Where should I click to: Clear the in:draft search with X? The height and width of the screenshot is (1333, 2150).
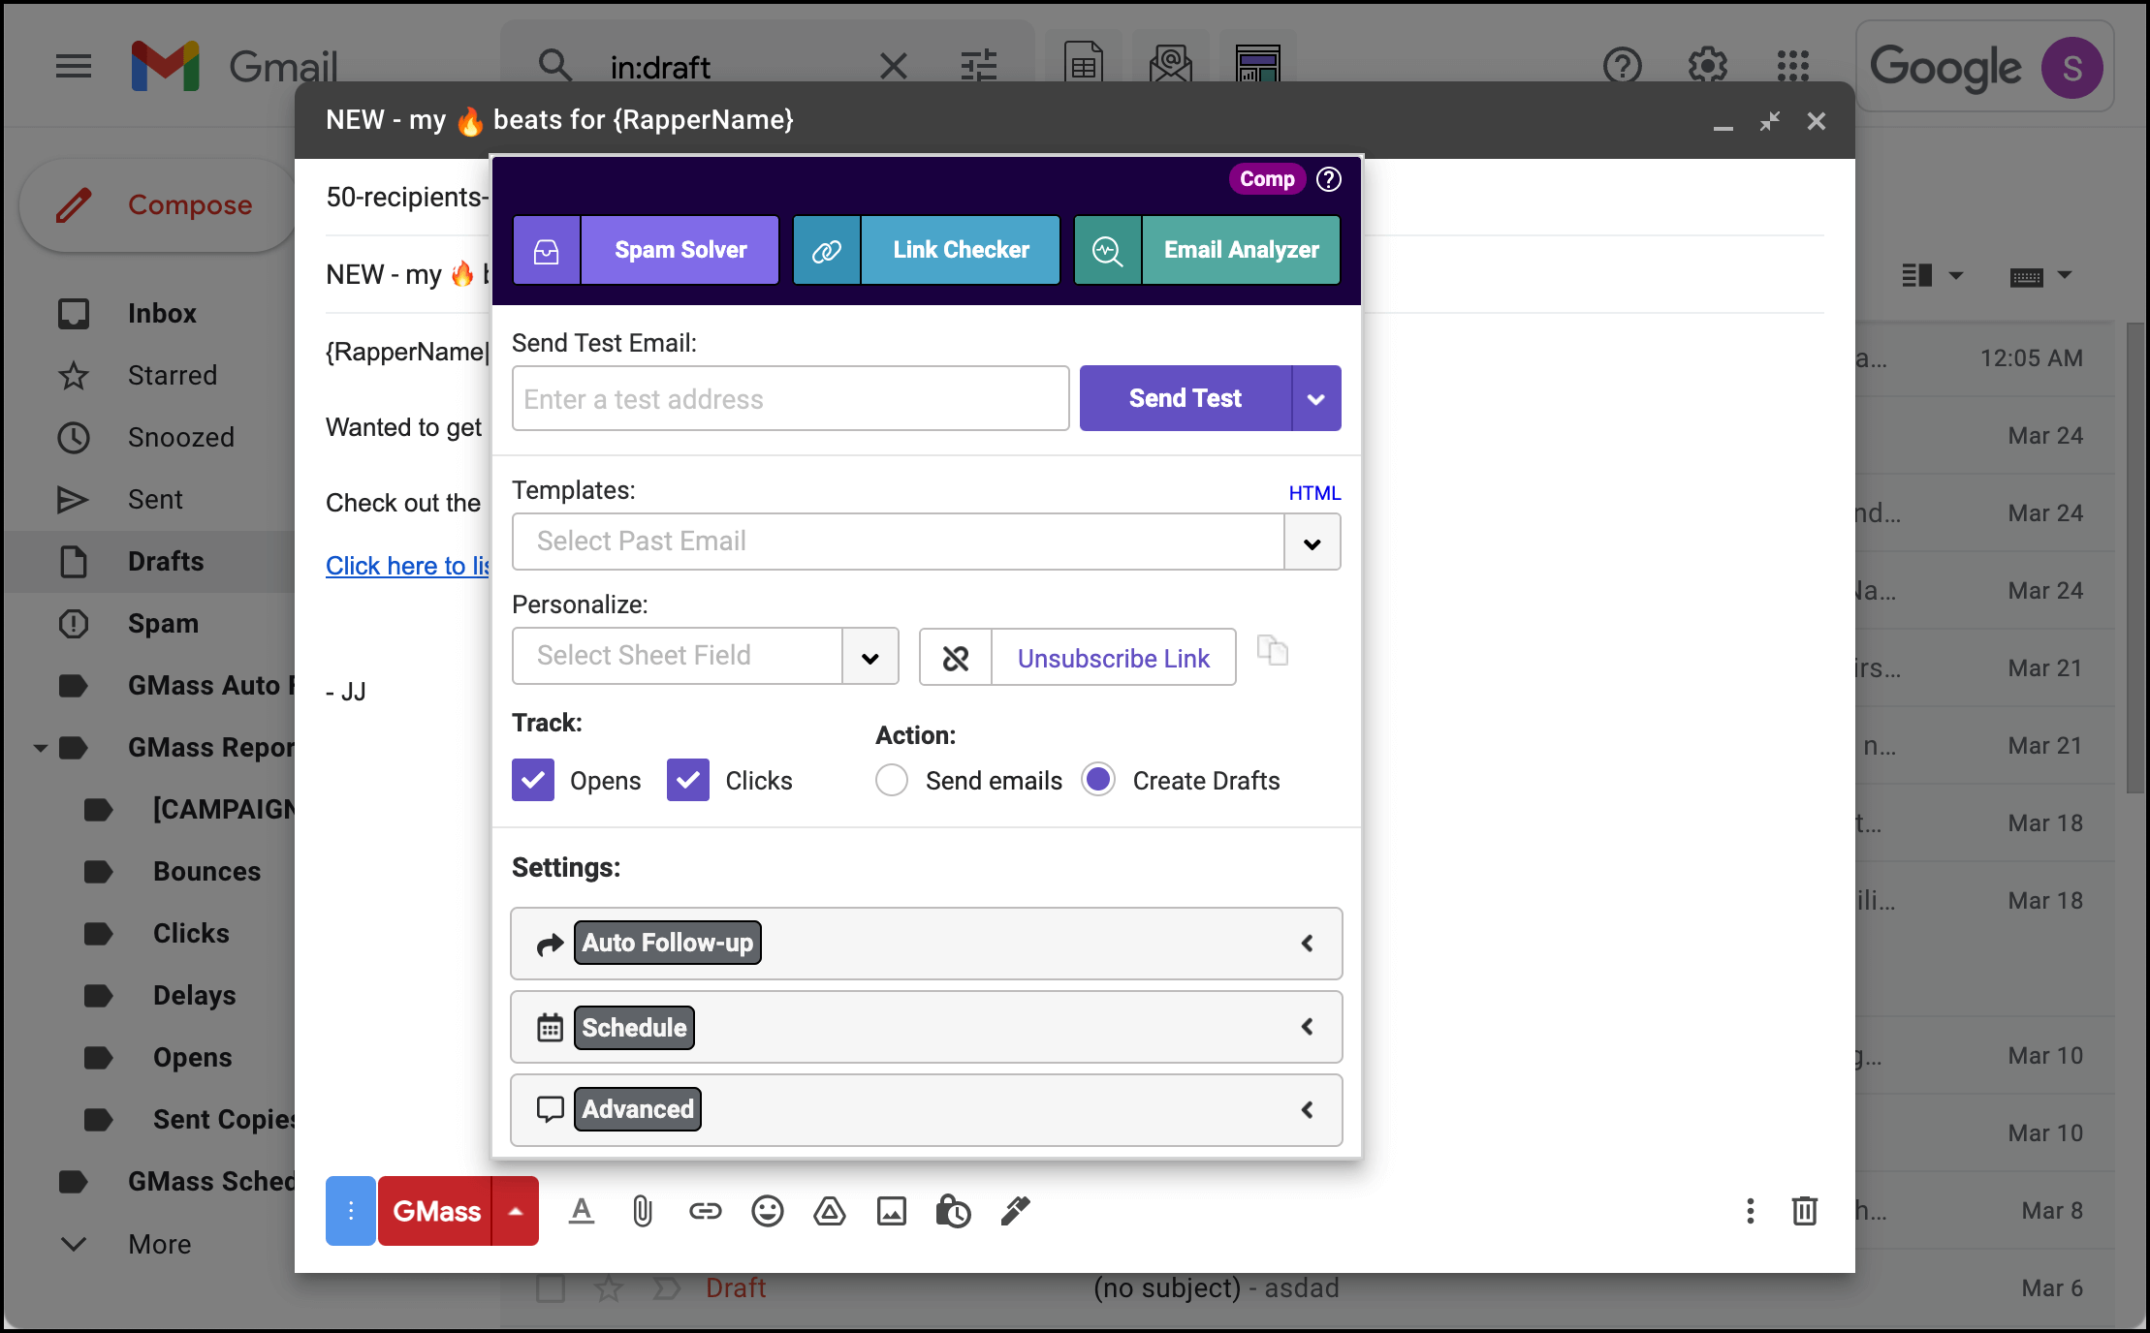[x=894, y=66]
